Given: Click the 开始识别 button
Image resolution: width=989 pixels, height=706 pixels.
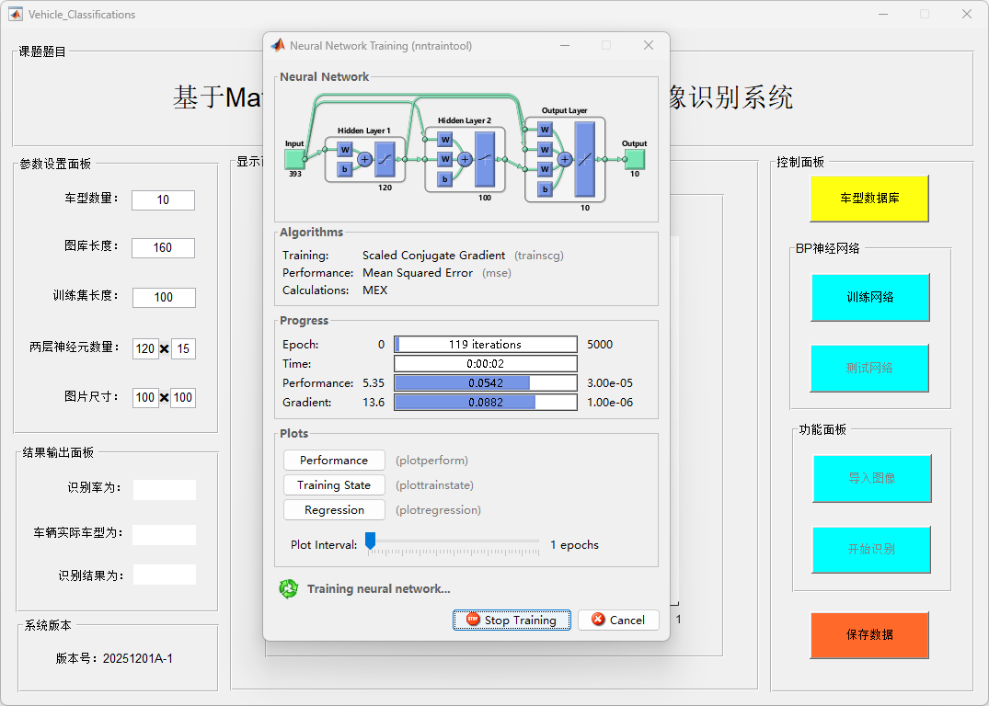Looking at the screenshot, I should point(871,549).
